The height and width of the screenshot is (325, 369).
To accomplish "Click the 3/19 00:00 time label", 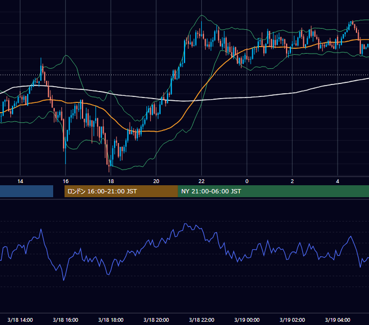I will point(247,320).
